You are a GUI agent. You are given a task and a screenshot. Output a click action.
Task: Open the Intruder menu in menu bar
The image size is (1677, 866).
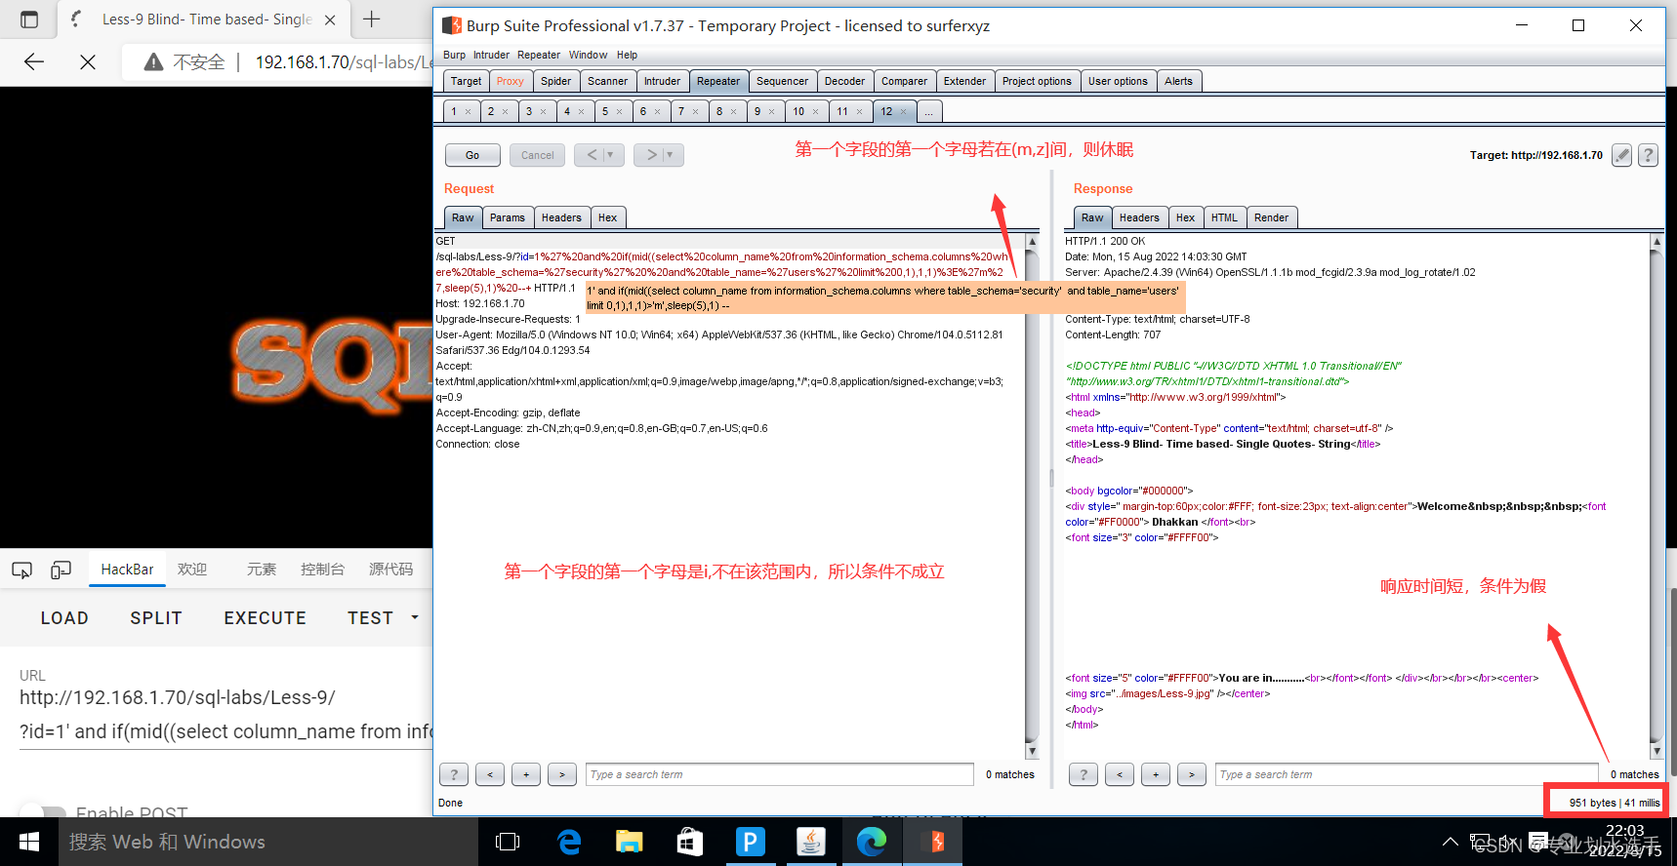pyautogui.click(x=491, y=55)
